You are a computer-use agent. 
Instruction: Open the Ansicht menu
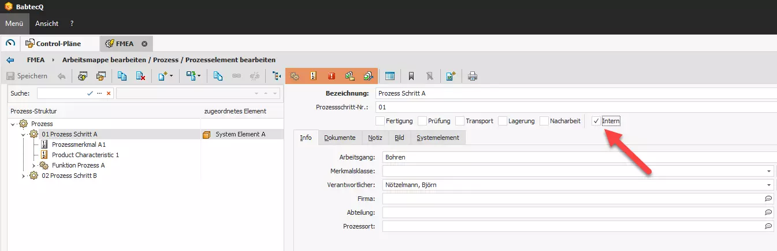[x=47, y=24]
